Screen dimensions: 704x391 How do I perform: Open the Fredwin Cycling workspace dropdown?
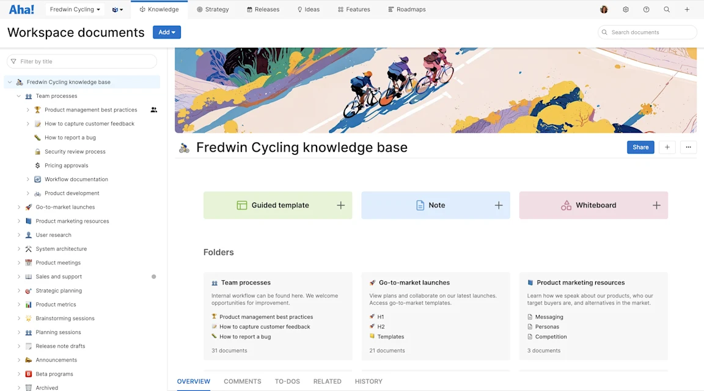click(74, 9)
